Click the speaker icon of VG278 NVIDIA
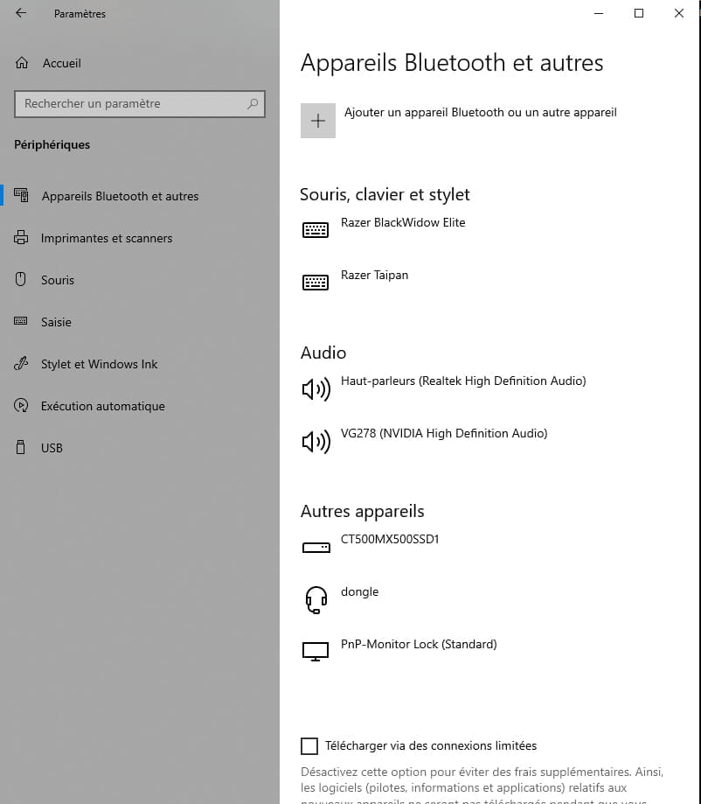Image resolution: width=701 pixels, height=804 pixels. click(316, 442)
